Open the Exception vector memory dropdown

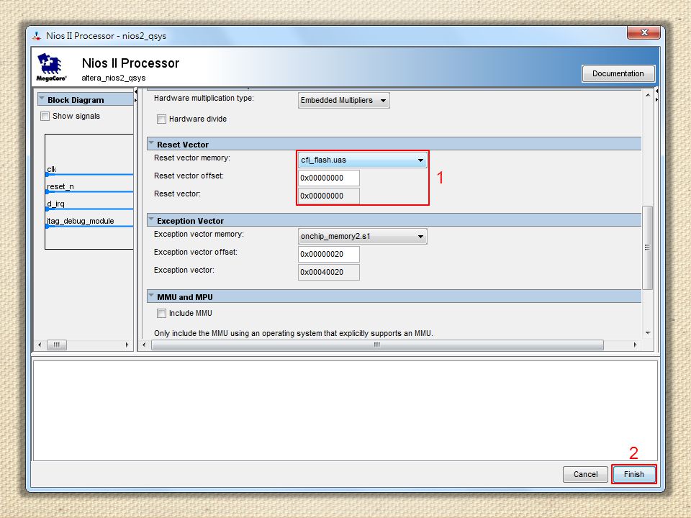(362, 236)
